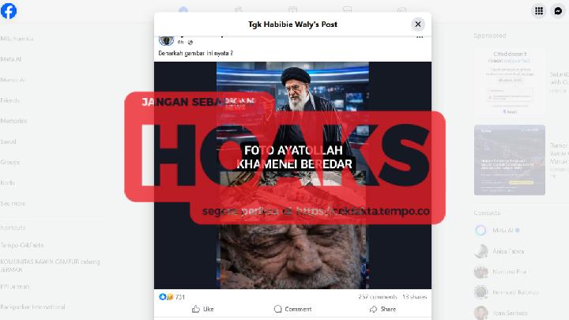569x320 pixels.
Task: Expand See more in left sidebar
Action: coord(13,204)
